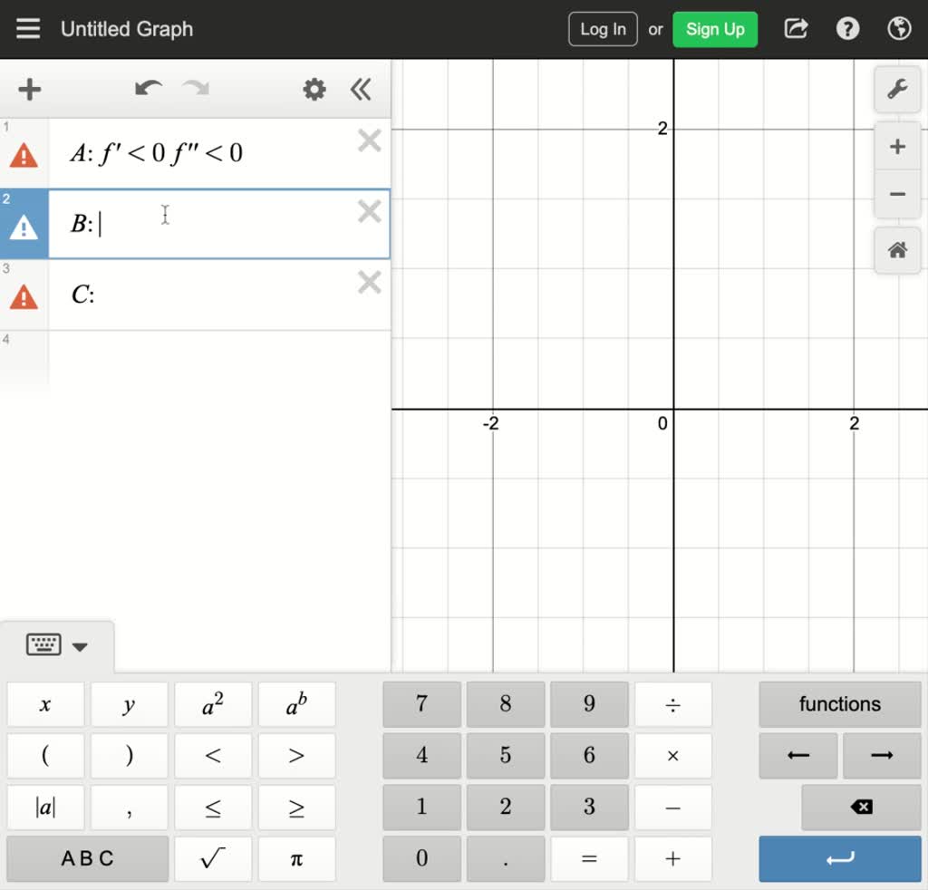Screen dimensions: 928x890
Task: Open the functions keypad menu
Action: coord(839,704)
